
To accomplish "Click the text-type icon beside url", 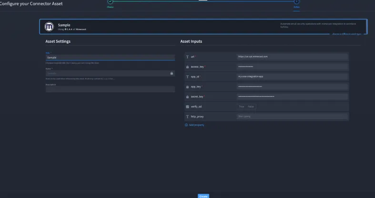I will point(188,57).
